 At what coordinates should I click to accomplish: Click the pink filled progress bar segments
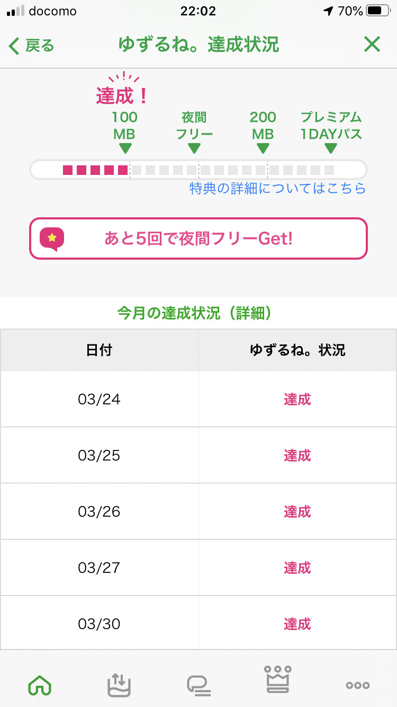[95, 170]
